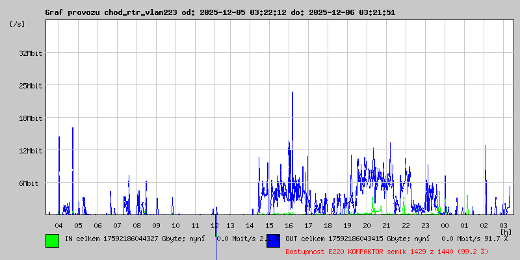Pick hour 00 on the time axis
The image size is (520, 260).
445,226
